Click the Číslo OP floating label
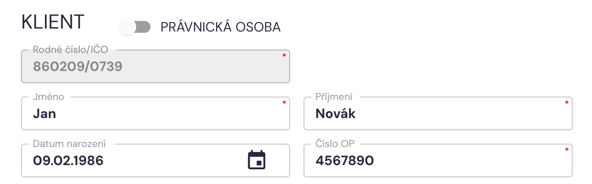This screenshot has height=184, width=592. [335, 144]
